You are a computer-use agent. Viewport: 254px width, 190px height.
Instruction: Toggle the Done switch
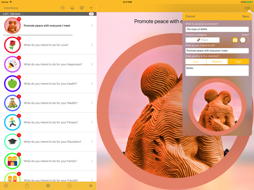tap(244, 40)
